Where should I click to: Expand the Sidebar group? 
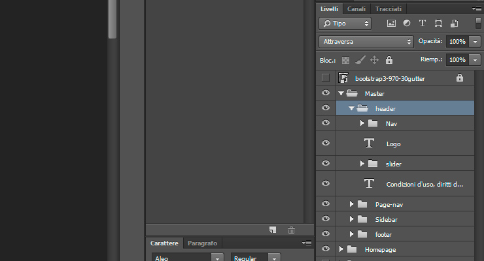coord(352,219)
